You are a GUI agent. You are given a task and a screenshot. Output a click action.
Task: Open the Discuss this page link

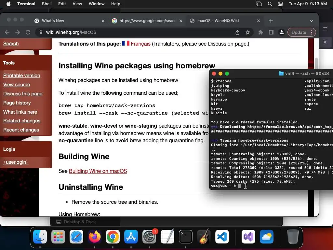click(x=23, y=94)
